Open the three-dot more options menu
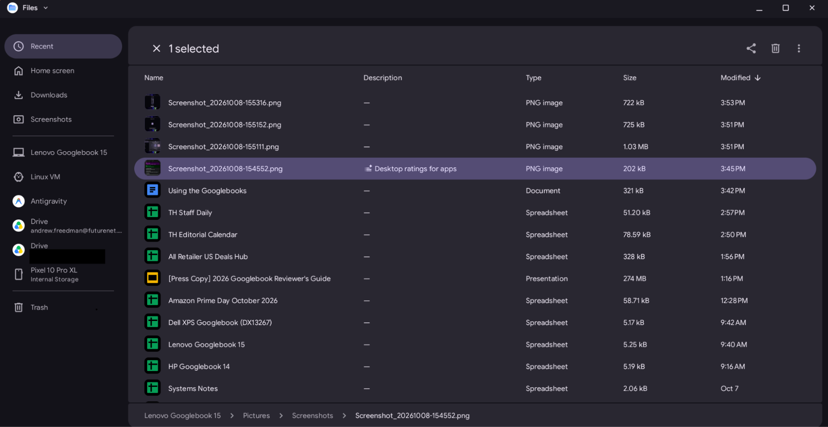The width and height of the screenshot is (828, 427). coord(799,48)
